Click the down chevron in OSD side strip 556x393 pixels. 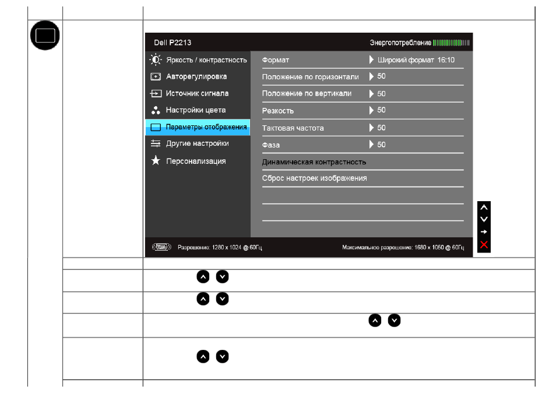click(x=484, y=219)
